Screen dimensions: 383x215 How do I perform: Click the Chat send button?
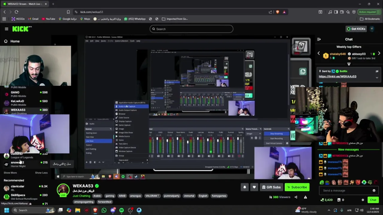[x=373, y=200]
